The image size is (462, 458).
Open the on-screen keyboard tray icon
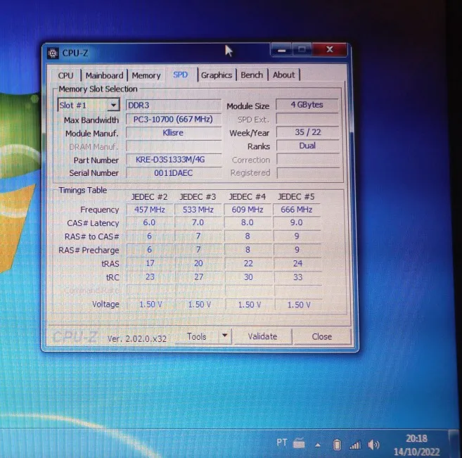pos(299,443)
